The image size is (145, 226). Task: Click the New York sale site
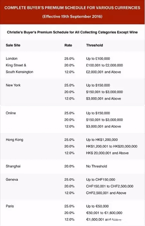(13, 85)
